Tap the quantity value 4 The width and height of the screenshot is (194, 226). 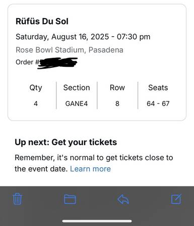coord(36,103)
